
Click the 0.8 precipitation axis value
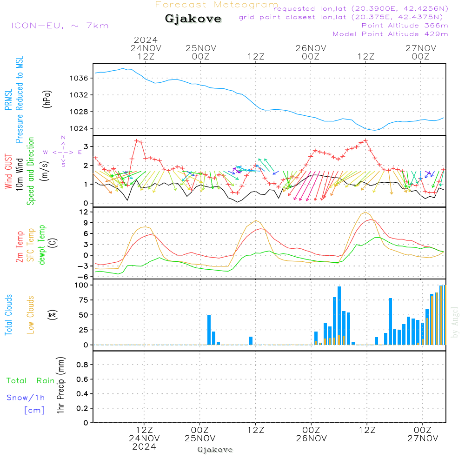[82, 365]
